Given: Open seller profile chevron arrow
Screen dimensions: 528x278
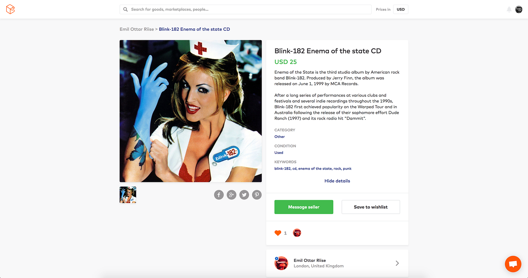Looking at the screenshot, I should (397, 263).
